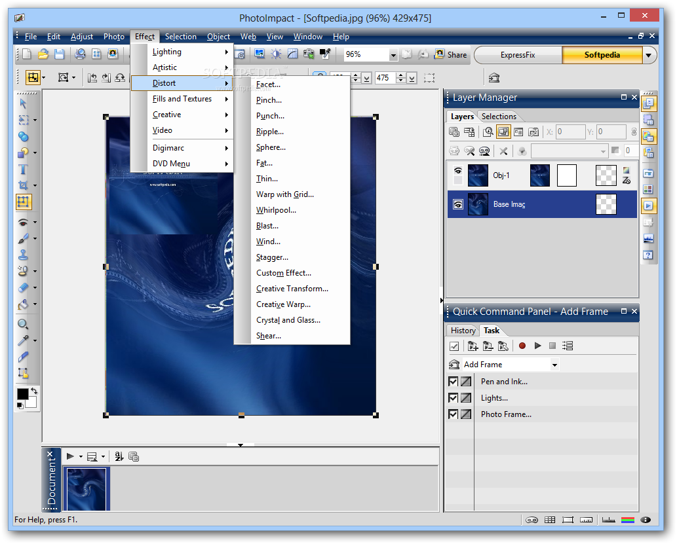Select the Transform tool
The image size is (677, 544).
(x=24, y=202)
